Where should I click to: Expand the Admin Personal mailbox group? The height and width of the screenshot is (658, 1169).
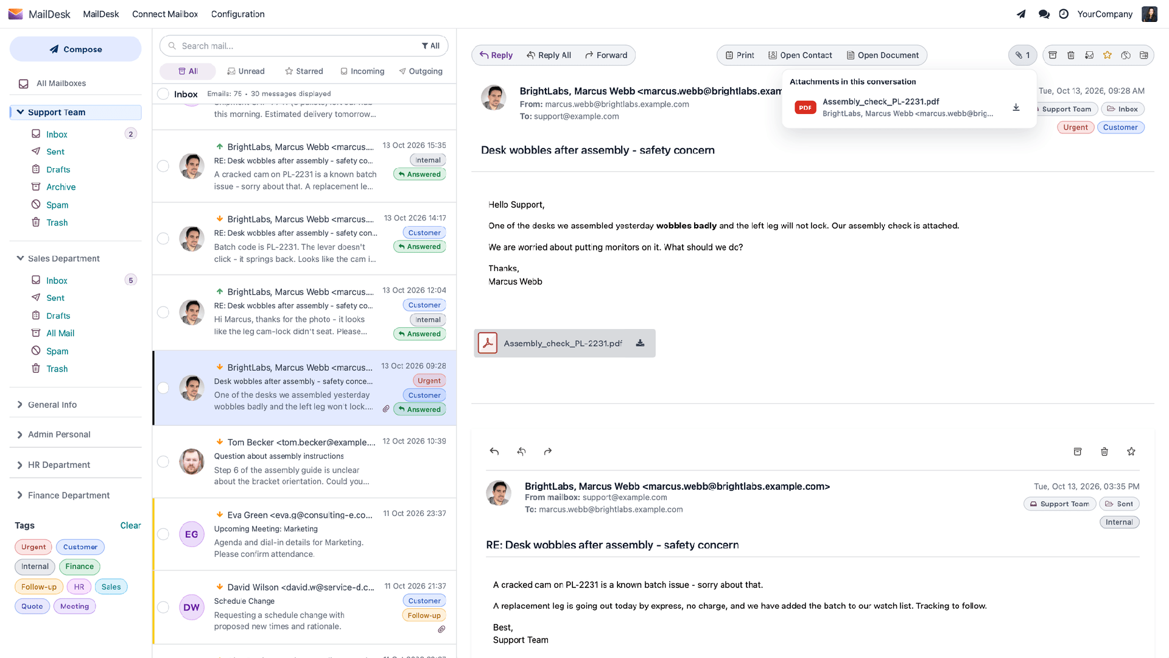point(20,434)
